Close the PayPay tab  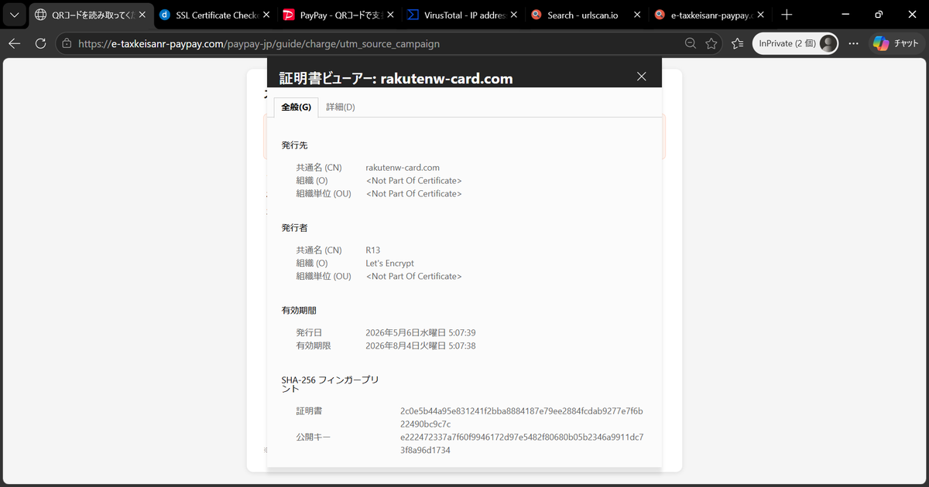click(389, 15)
